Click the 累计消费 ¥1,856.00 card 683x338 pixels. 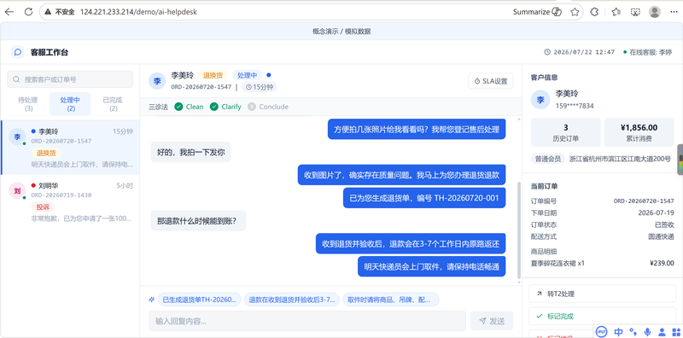639,132
